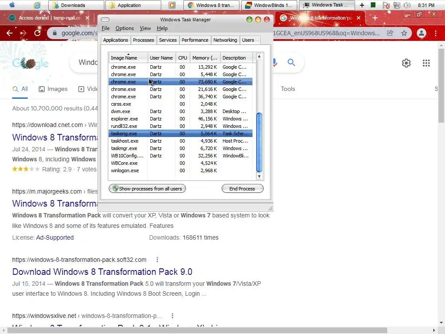This screenshot has width=445, height=334.
Task: Open the Apple logo start menu
Action: [x=12, y=5]
